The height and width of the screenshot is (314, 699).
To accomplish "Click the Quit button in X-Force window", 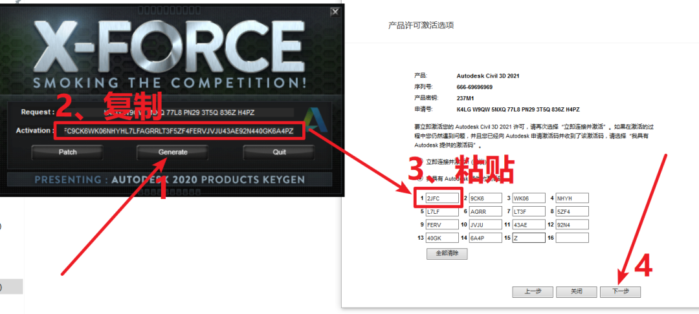I will [279, 152].
